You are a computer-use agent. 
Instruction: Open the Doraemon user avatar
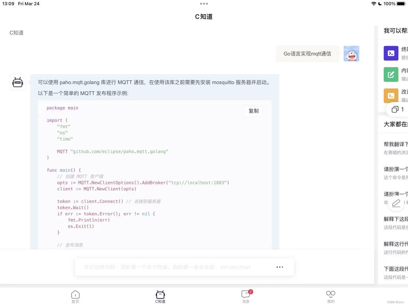click(351, 54)
